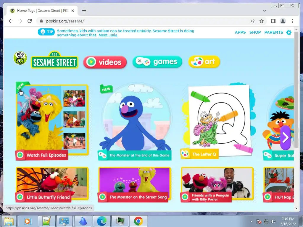Click the browser forward arrow
The height and width of the screenshot is (227, 303).
pos(20,21)
